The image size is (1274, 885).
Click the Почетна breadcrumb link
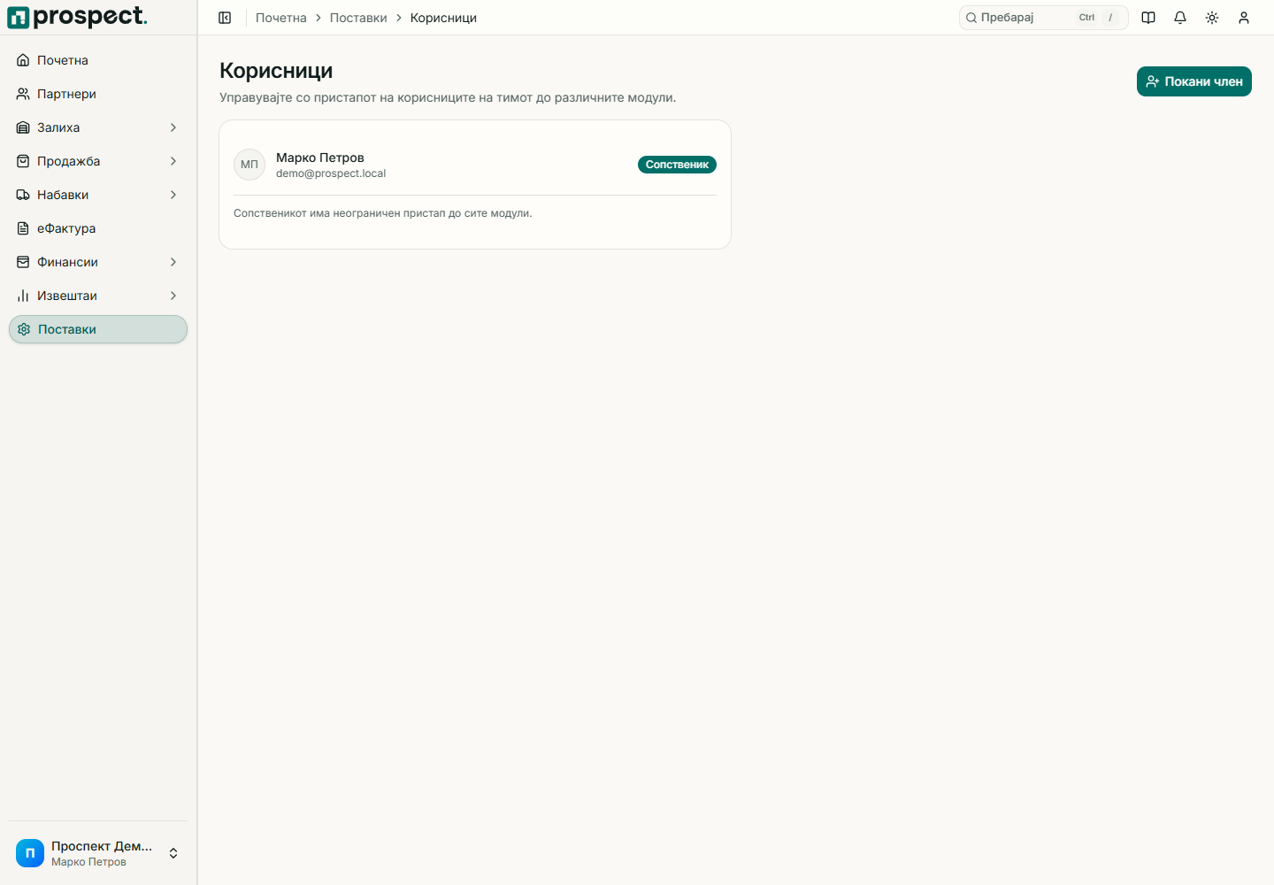pyautogui.click(x=281, y=18)
